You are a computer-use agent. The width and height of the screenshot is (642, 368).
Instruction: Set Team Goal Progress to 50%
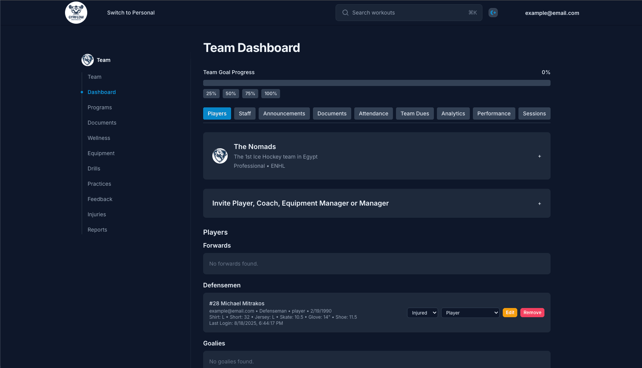(x=231, y=94)
